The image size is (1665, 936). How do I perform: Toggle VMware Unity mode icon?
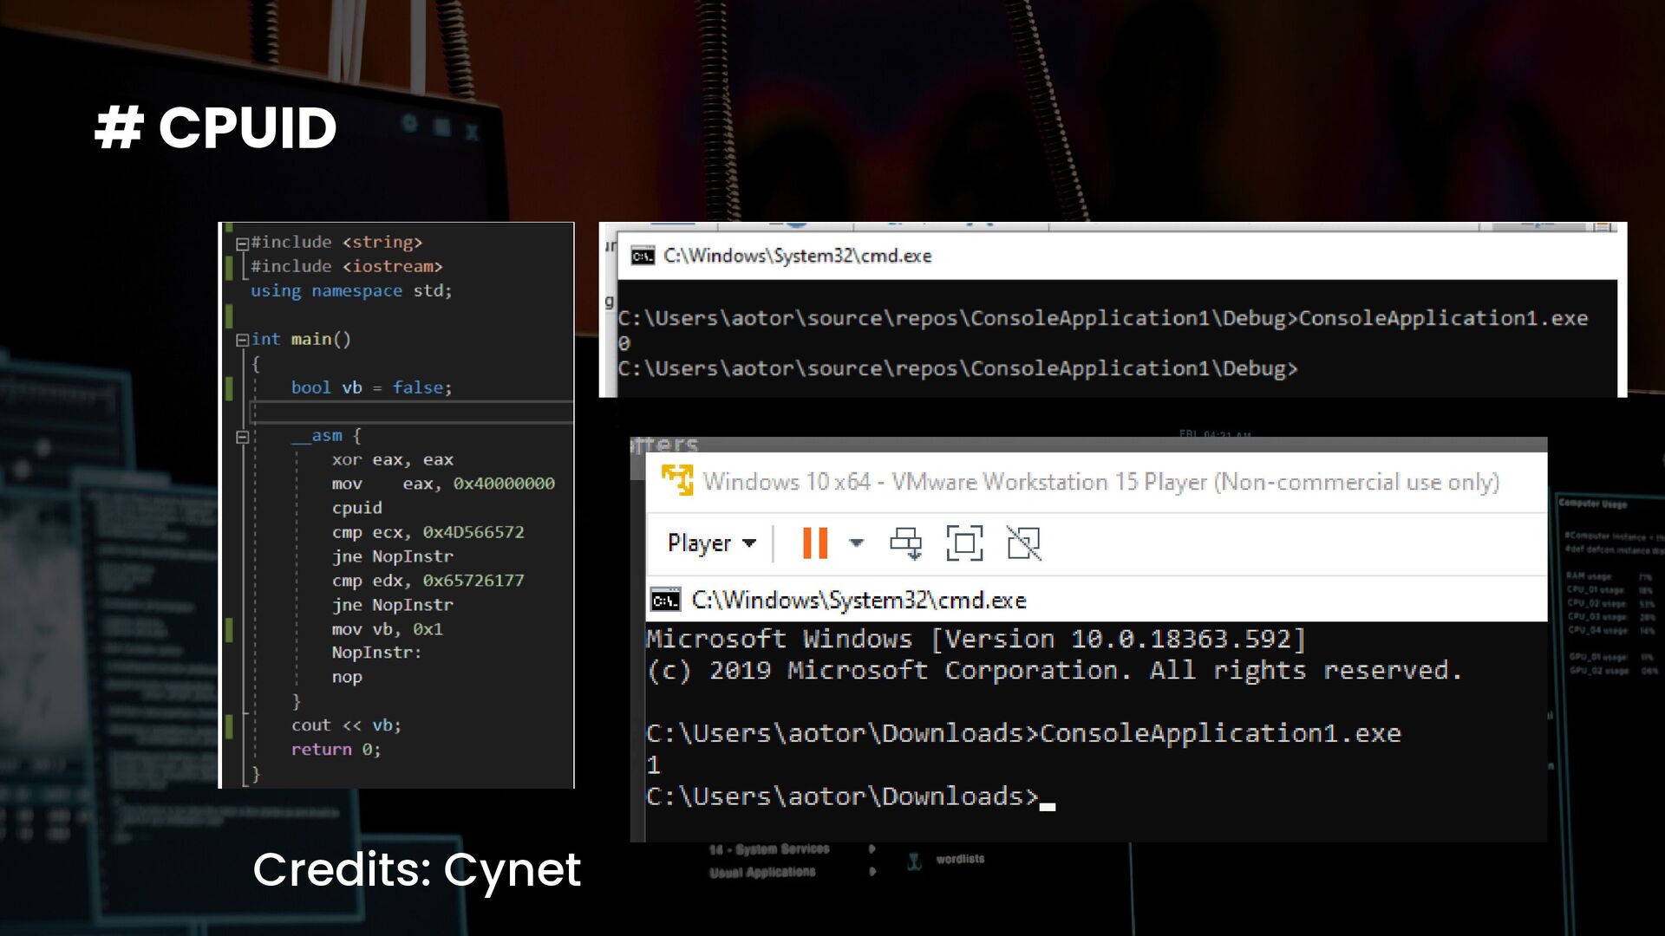1023,543
